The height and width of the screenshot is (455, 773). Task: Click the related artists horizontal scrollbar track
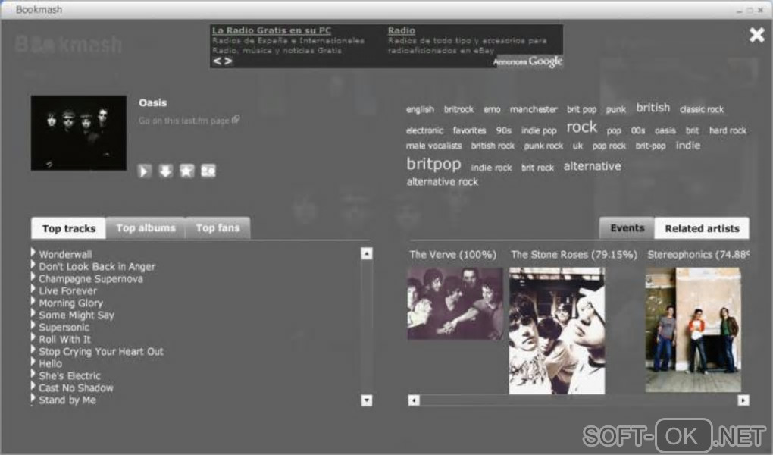click(579, 400)
